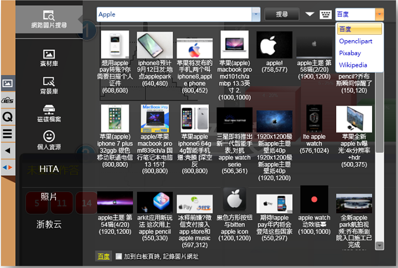Click the blue-orange double arrow icon
This screenshot has height=268, width=398.
coord(8,167)
